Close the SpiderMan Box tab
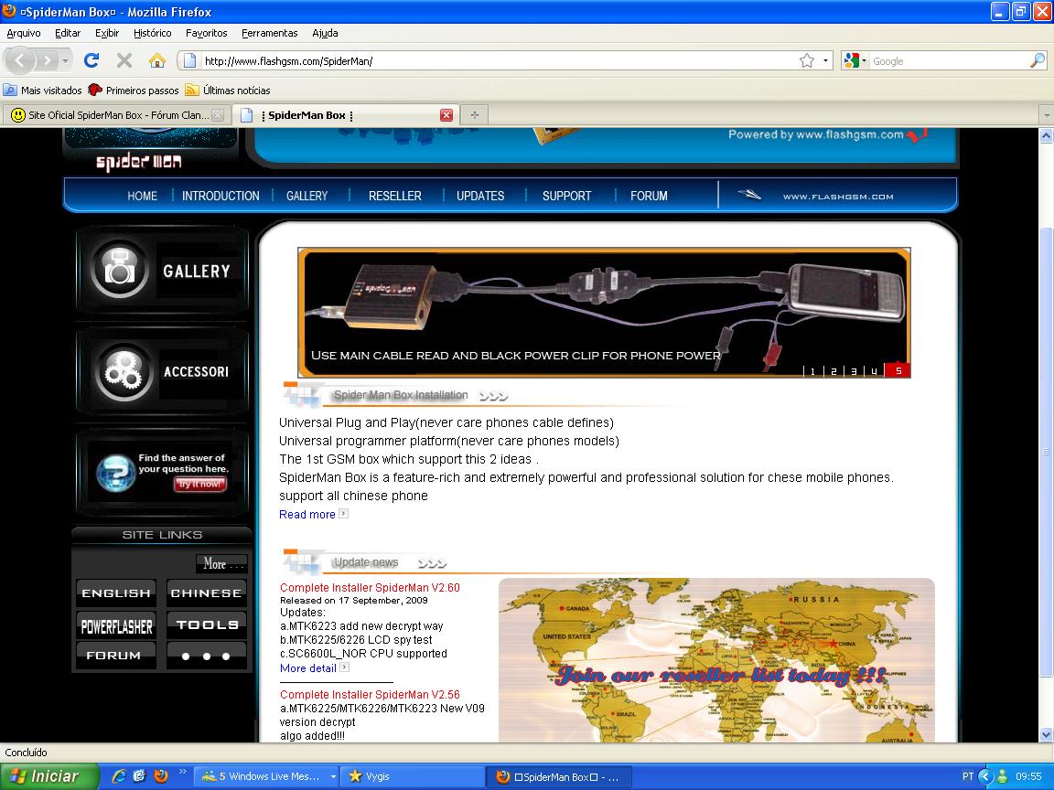 (x=446, y=115)
